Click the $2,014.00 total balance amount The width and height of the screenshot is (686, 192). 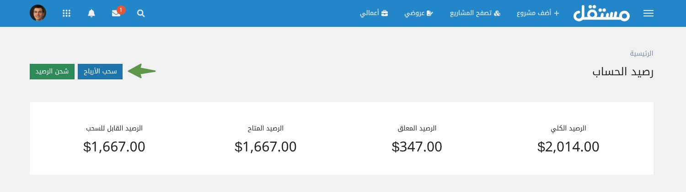coord(568,147)
